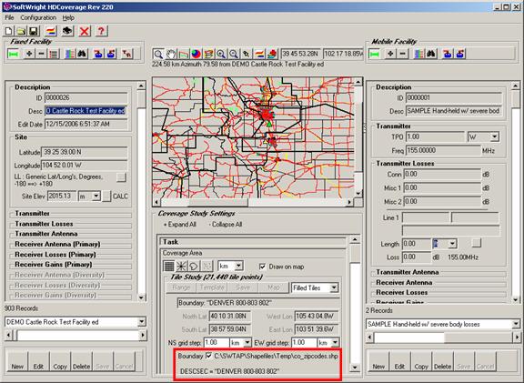Click the minus icon in the Mobile Facility toolbar

[x=403, y=54]
